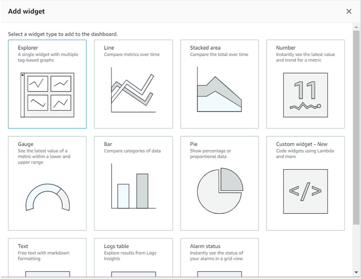
Task: Click the 'Bar' widget title
Action: [x=108, y=144]
